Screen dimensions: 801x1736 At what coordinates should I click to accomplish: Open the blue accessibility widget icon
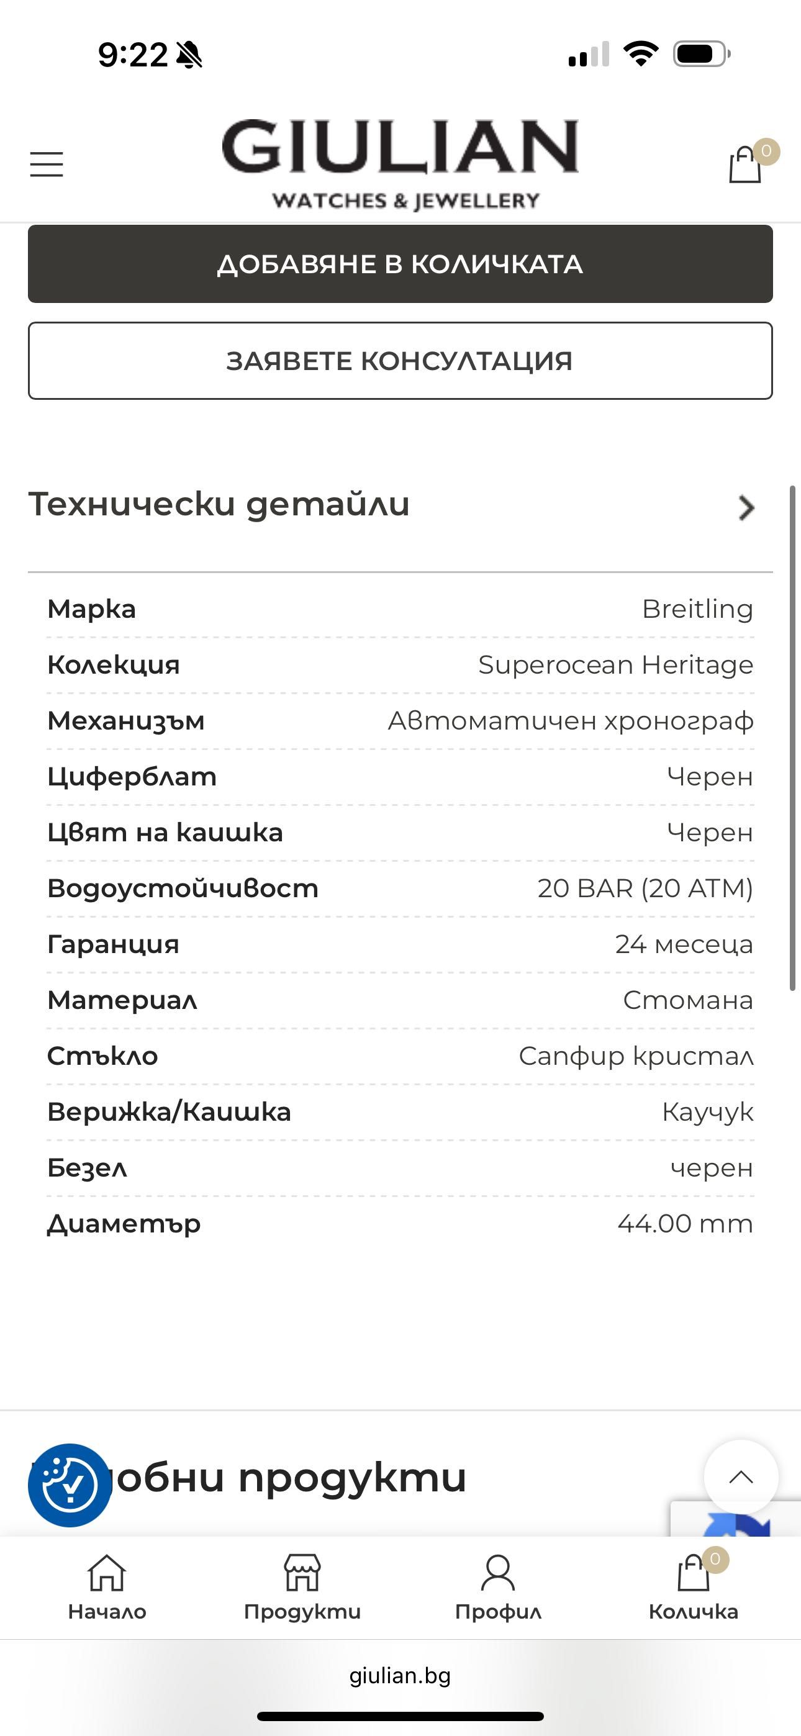point(70,1485)
